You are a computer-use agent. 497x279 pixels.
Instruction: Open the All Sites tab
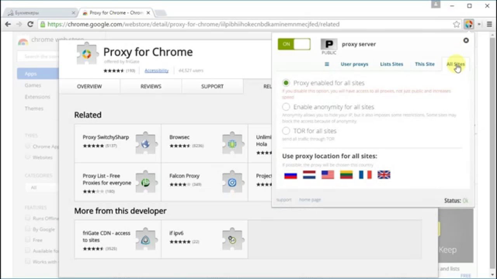(455, 64)
